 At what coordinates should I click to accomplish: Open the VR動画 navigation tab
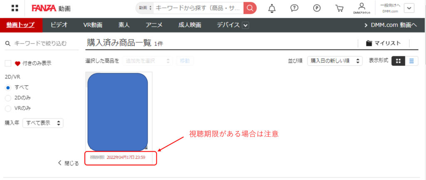coord(93,25)
